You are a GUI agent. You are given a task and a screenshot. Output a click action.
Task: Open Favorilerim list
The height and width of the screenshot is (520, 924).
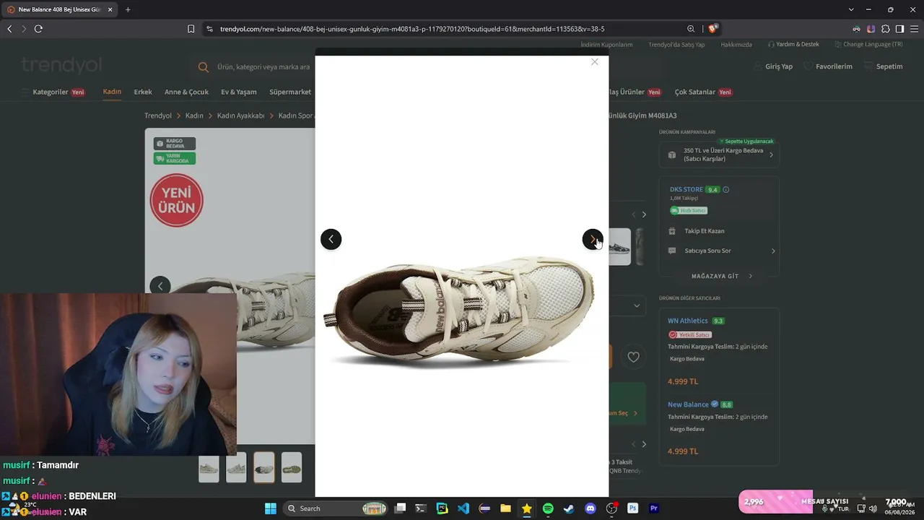828,66
